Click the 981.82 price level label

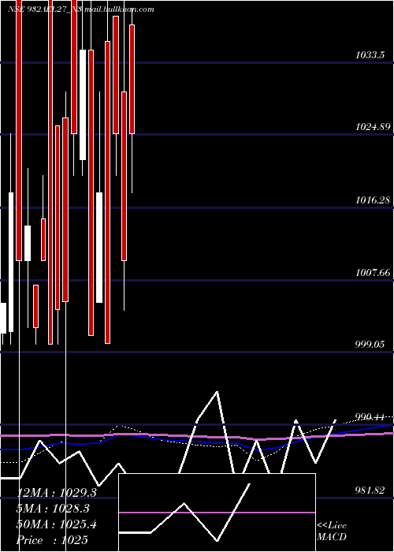click(x=370, y=490)
